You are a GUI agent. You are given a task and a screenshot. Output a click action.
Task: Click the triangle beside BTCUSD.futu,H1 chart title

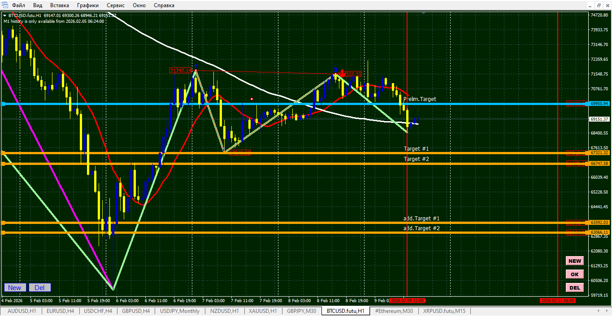[x=4, y=16]
